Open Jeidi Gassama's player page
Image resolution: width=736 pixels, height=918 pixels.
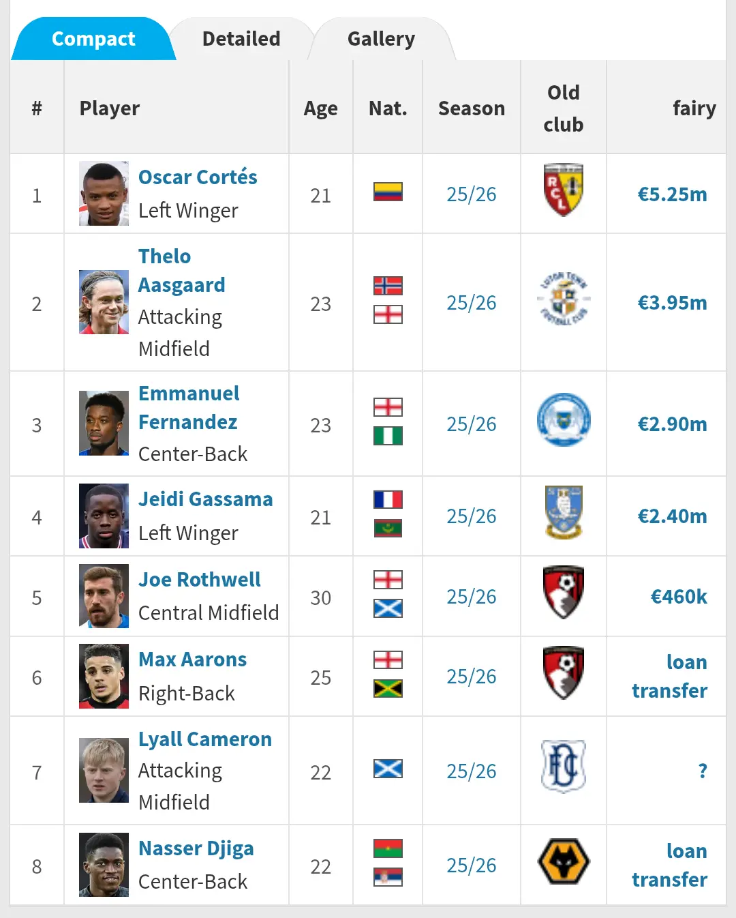point(205,499)
